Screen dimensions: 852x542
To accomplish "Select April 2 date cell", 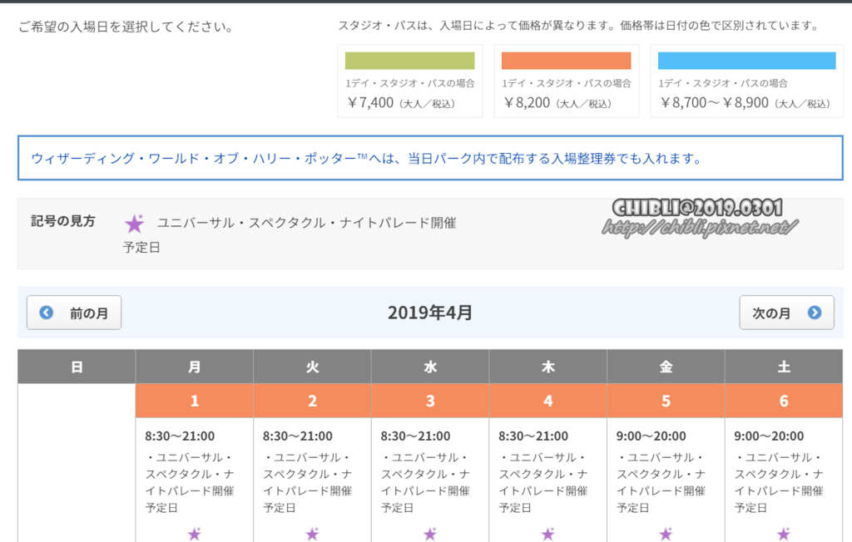I will pos(313,401).
